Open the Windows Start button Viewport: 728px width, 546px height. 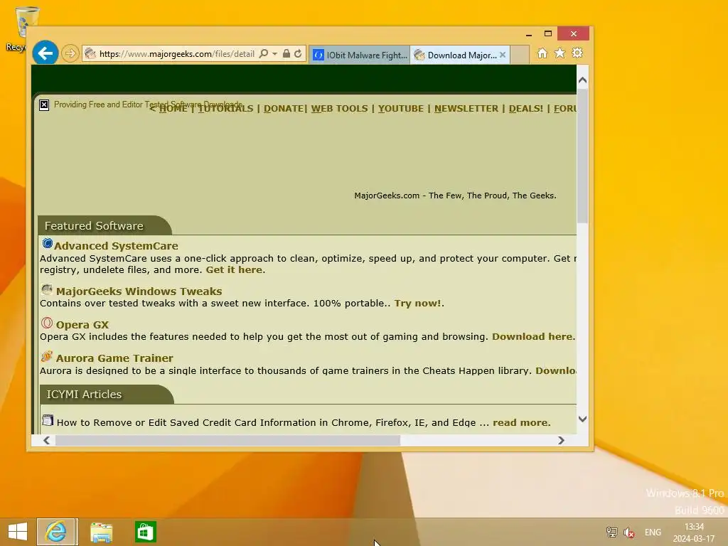(x=18, y=532)
